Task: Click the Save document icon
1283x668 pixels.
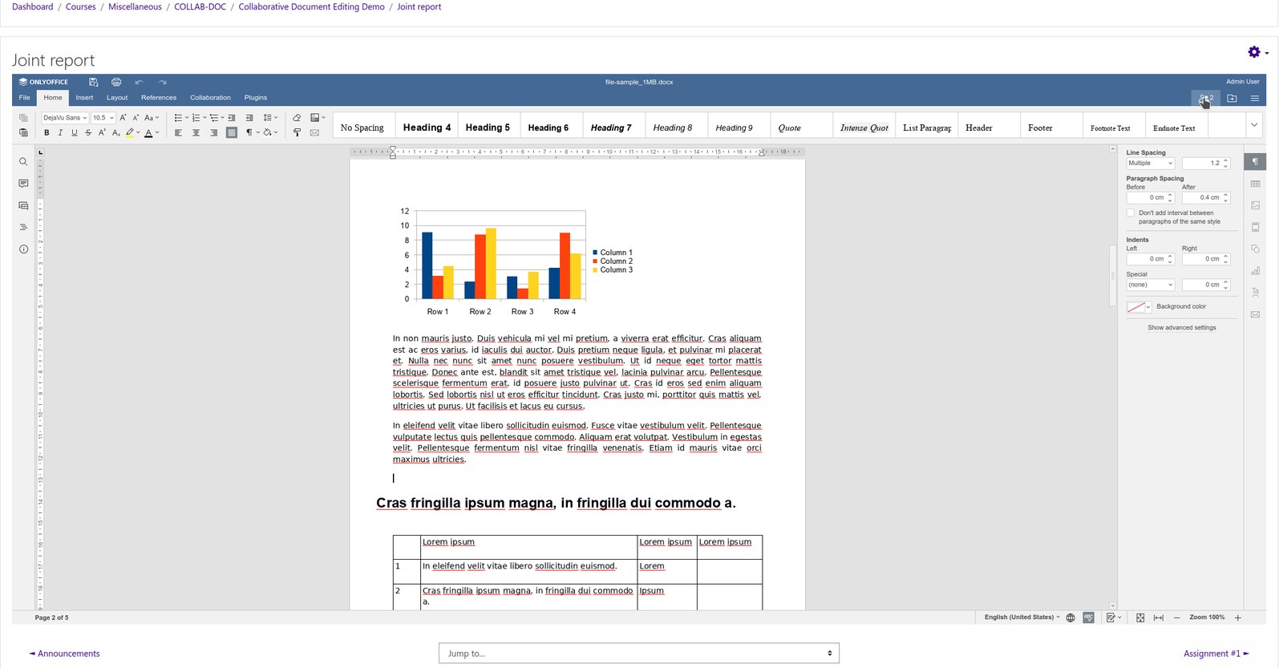Action: pos(94,82)
